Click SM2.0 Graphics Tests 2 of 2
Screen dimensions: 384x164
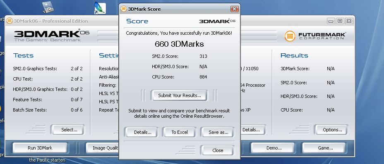(77, 69)
